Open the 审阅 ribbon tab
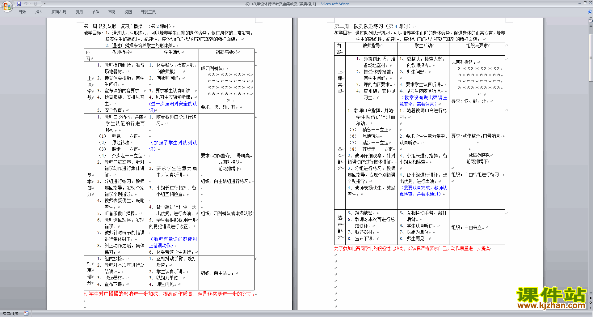Screen dimensions: 593x317 pos(112,12)
